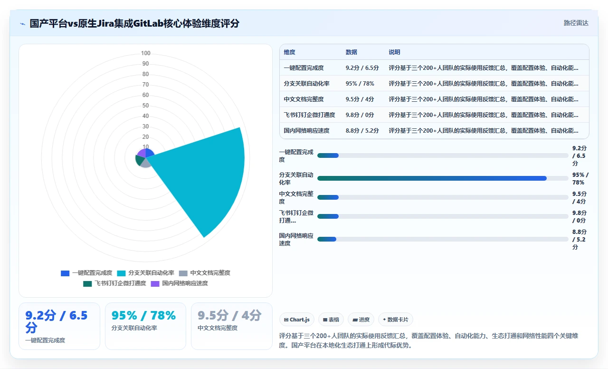Viewport: 608px width, 369px height.
Task: Open the 9.2分 / 6.5分 data card
Action: 59,326
